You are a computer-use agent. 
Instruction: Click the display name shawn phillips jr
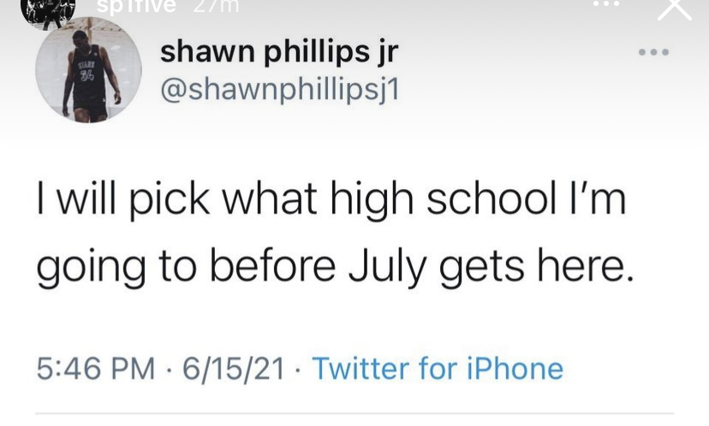[x=279, y=53]
